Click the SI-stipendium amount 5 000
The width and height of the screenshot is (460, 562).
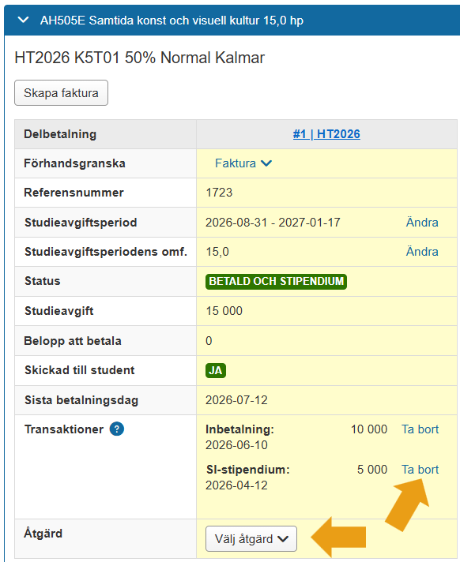pyautogui.click(x=372, y=470)
